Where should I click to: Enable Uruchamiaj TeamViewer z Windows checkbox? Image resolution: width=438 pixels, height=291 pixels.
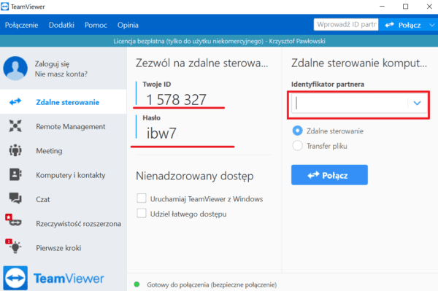(142, 198)
